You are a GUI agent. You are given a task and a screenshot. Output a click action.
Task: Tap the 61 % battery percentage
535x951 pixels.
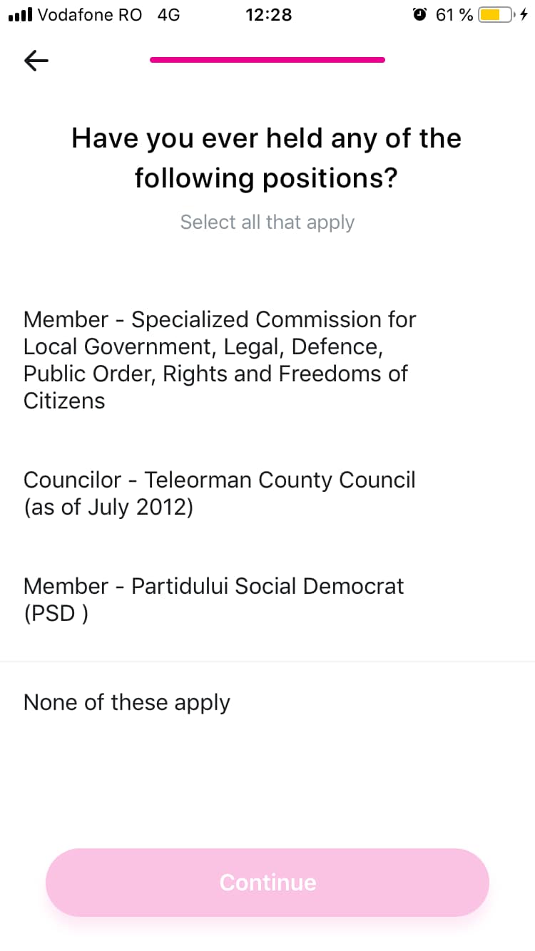tap(454, 14)
